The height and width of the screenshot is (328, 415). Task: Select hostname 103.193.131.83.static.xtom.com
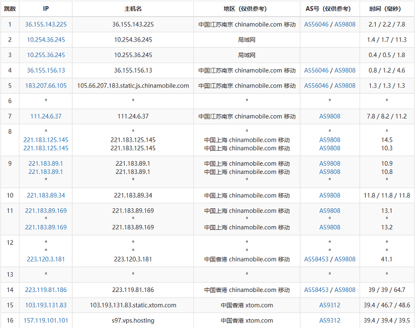pos(133,305)
